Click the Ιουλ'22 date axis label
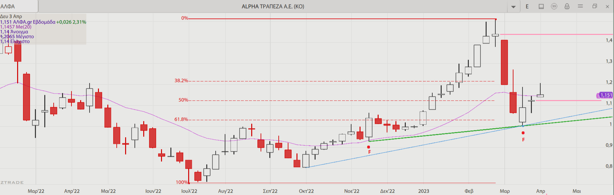The height and width of the screenshot is (195, 614). (x=189, y=191)
